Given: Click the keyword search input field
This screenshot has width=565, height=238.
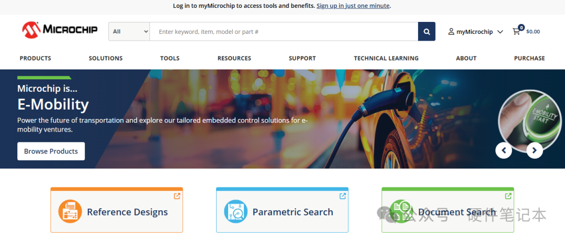Looking at the screenshot, I should point(284,31).
